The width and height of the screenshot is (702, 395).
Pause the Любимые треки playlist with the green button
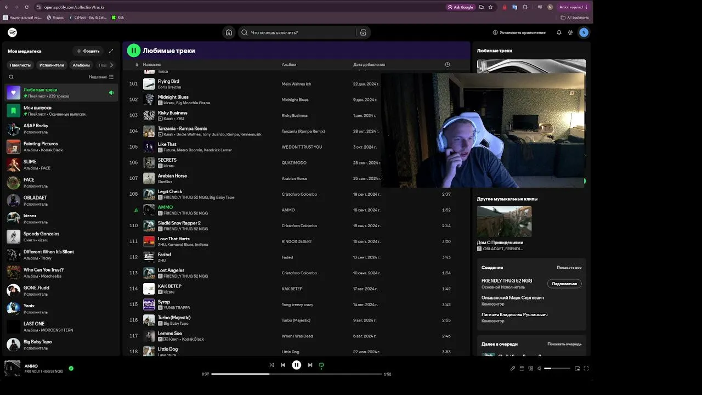pos(133,50)
